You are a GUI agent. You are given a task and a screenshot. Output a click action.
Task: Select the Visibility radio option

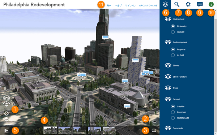pos(173,32)
